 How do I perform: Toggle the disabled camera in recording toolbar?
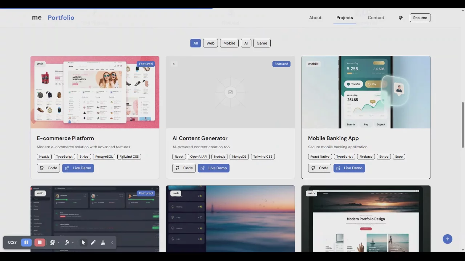(52, 243)
